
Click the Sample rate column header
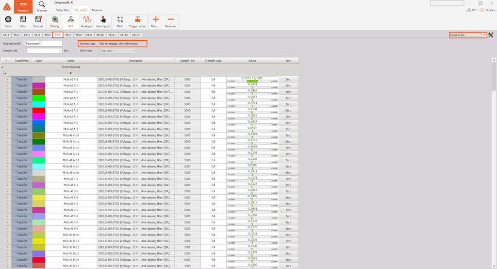point(187,61)
